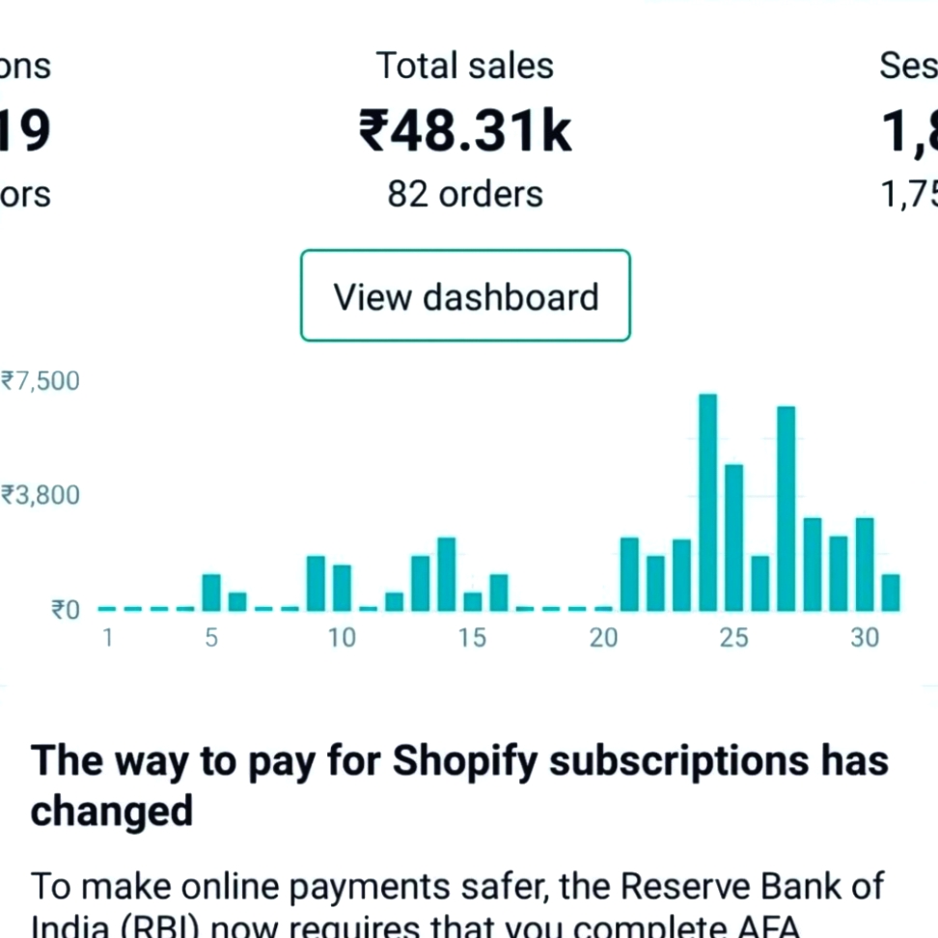Select the day 5 sales bar
Image resolution: width=938 pixels, height=938 pixels.
point(211,593)
